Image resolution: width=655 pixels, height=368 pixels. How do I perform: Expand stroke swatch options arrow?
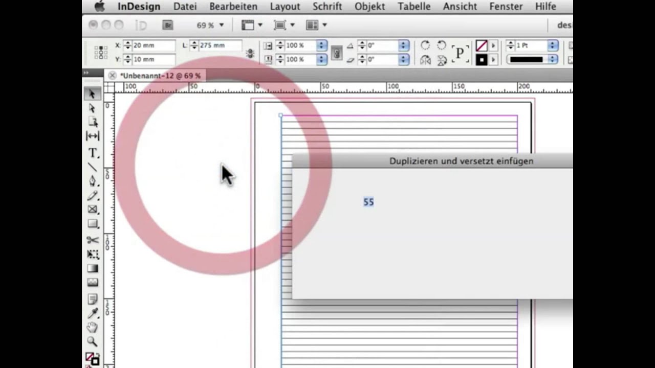(493, 46)
